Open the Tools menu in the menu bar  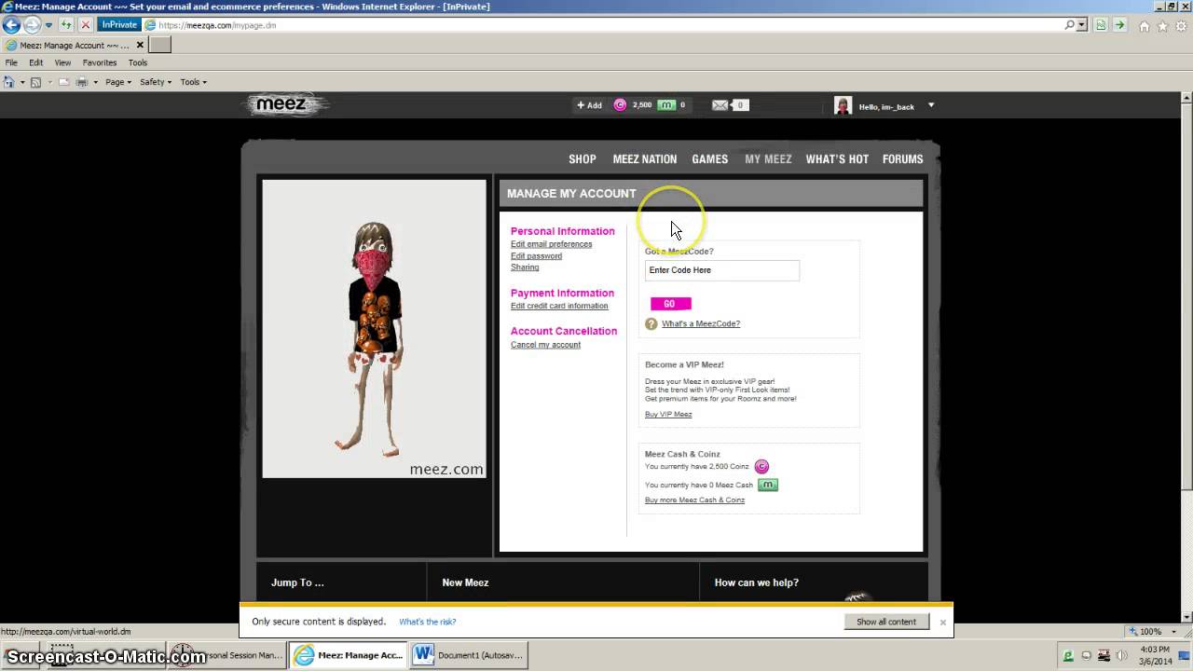tap(138, 62)
